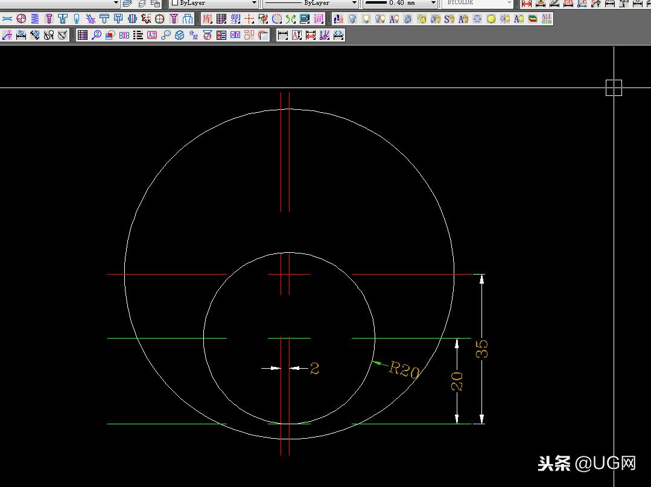Click the magenta 词 icon
The image size is (651, 487).
(319, 19)
